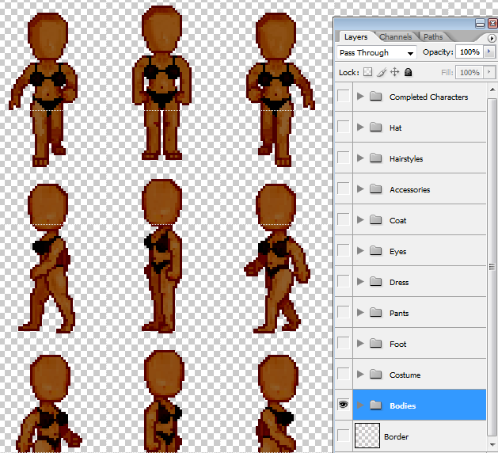Click the Border layer thumbnail

point(367,436)
